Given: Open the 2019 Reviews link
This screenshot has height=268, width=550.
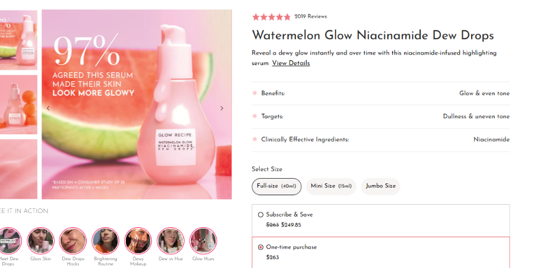Looking at the screenshot, I should (311, 17).
